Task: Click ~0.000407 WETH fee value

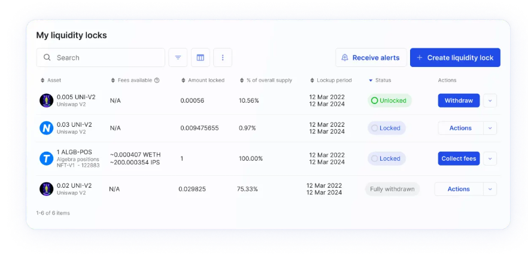Action: pyautogui.click(x=135, y=155)
